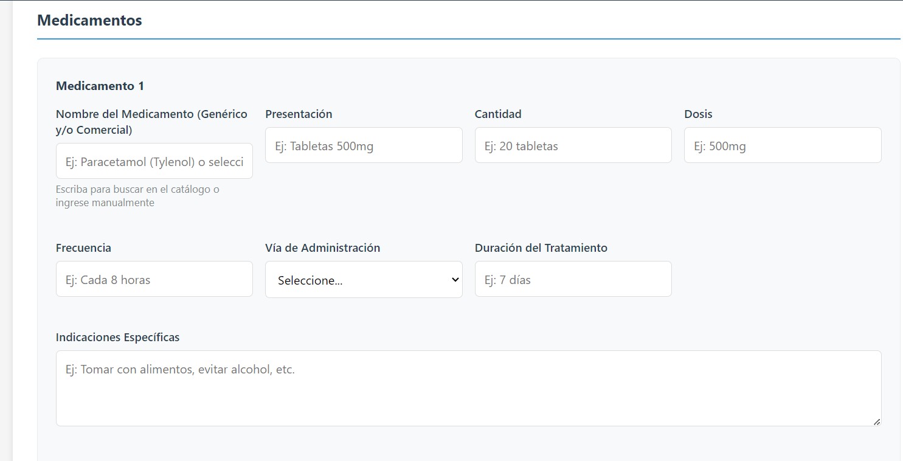Click the Nombre del Medicamento input field

pos(154,161)
